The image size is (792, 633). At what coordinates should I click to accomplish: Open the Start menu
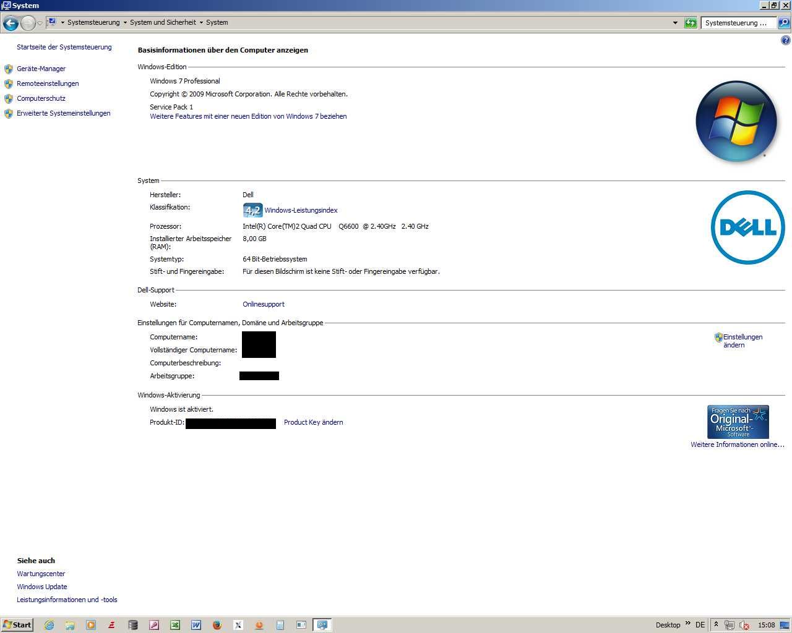[17, 624]
